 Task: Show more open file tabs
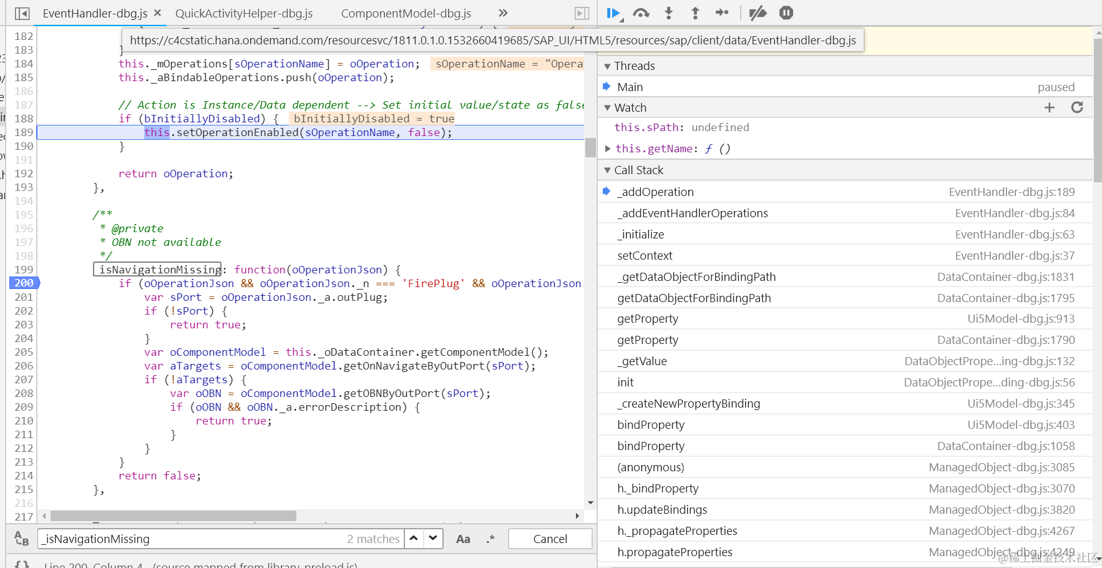click(503, 12)
